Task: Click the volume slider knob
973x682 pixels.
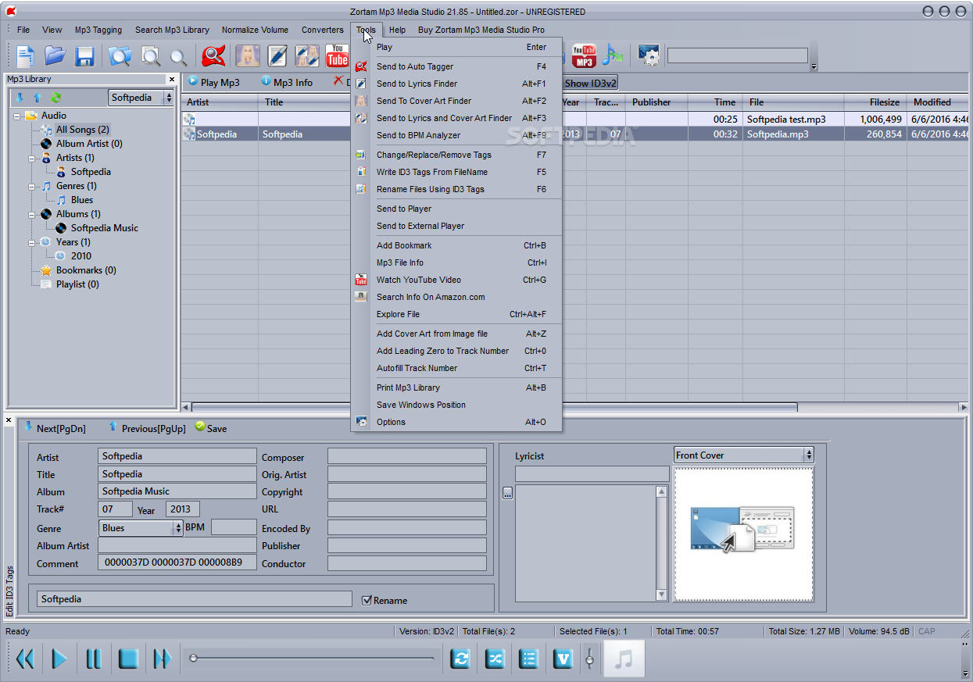Action: (589, 661)
